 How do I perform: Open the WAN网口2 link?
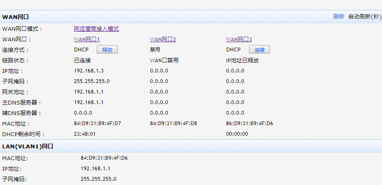point(163,39)
